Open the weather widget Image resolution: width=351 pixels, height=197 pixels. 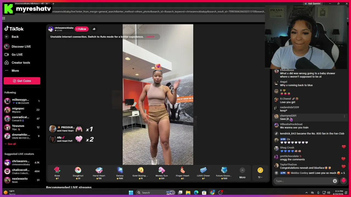click(10, 193)
